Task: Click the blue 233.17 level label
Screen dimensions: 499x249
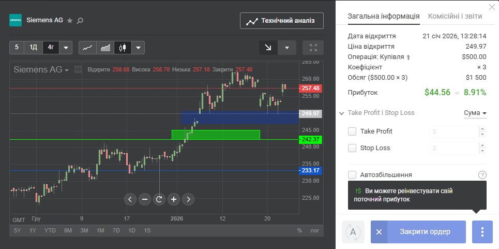Action: click(311, 171)
